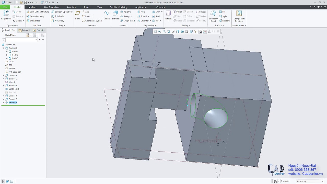Screen dimensions: 327x184
Task: Click the Fill surface tool
Action: [x=222, y=12]
